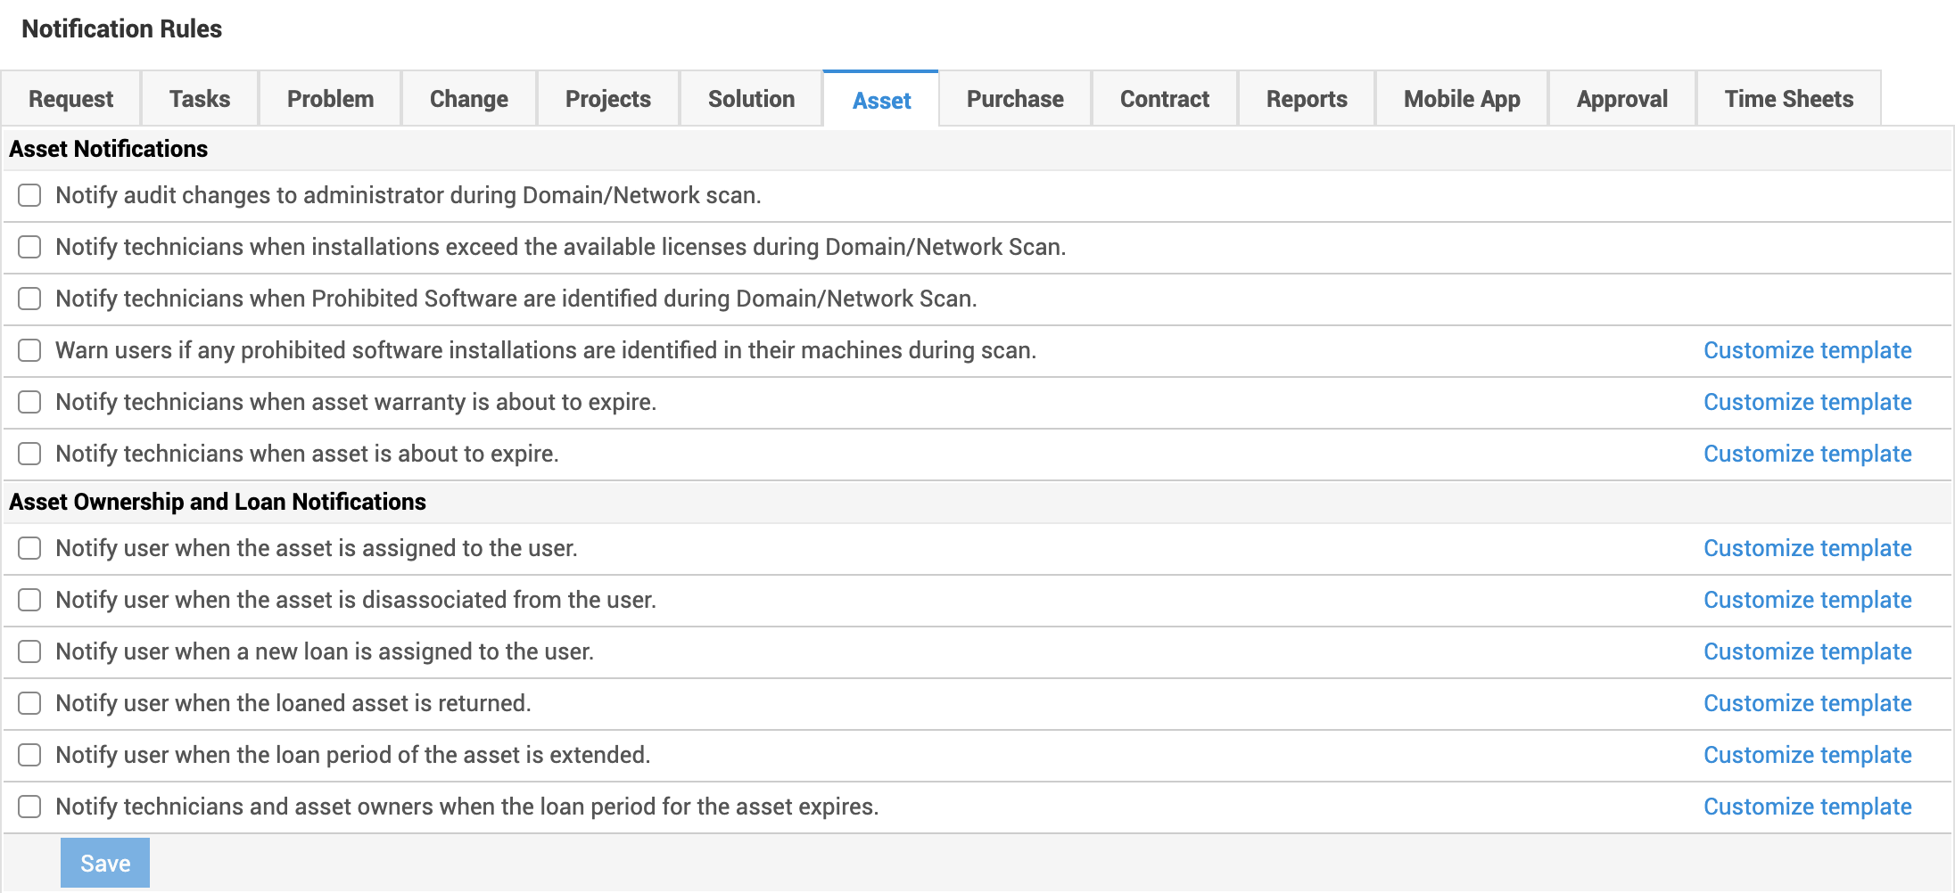Switch to the Time Sheets tab
The height and width of the screenshot is (893, 1955).
[x=1788, y=99]
